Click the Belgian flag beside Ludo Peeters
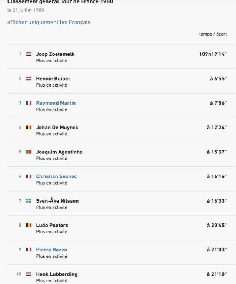This screenshot has width=236, height=284. (29, 225)
